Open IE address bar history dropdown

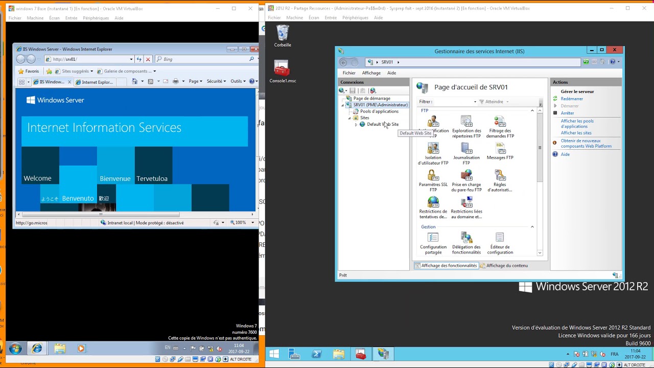coord(131,59)
